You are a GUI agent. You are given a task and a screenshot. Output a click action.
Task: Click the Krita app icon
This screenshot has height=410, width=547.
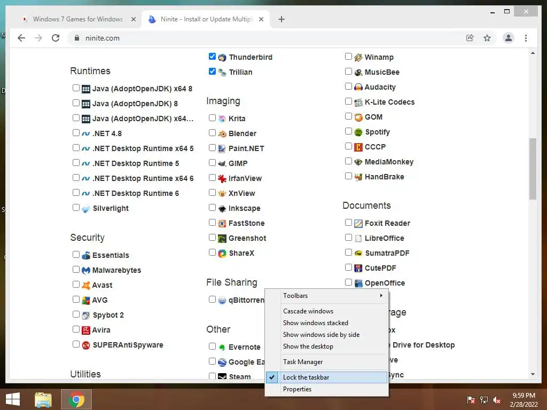[222, 119]
